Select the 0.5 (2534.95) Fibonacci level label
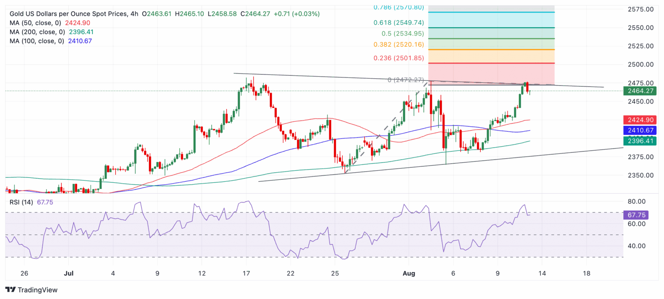Viewport: 664px width, 299px height. point(403,34)
